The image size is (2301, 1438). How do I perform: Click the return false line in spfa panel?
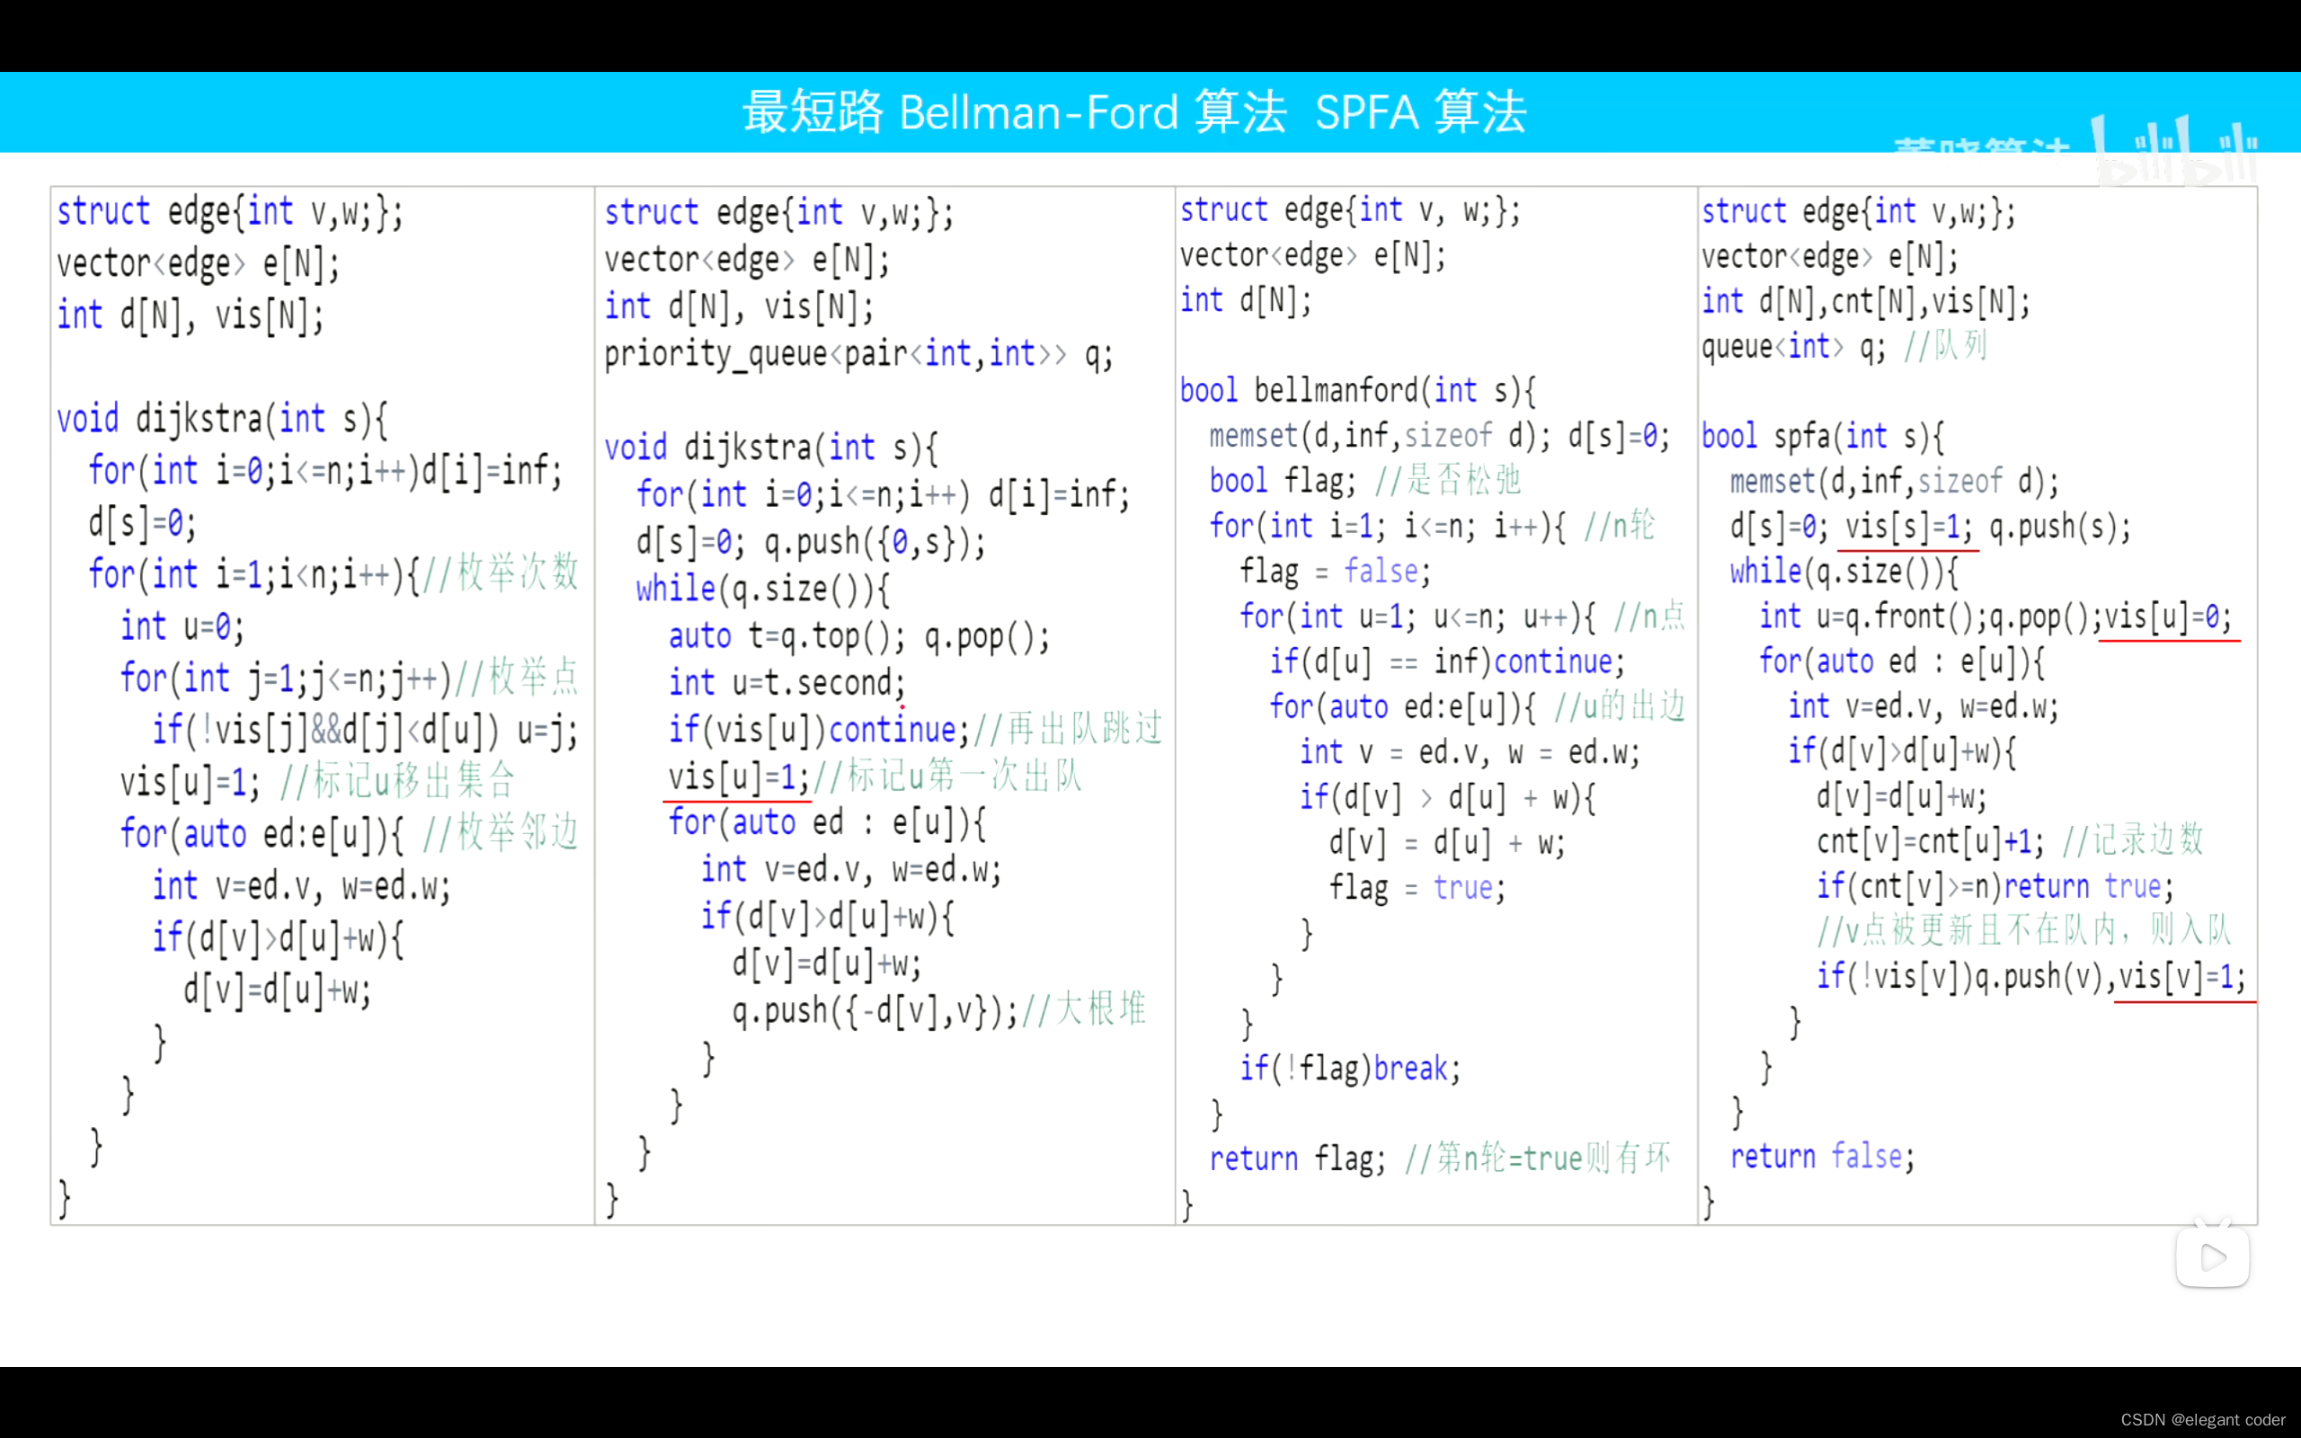(x=1823, y=1156)
